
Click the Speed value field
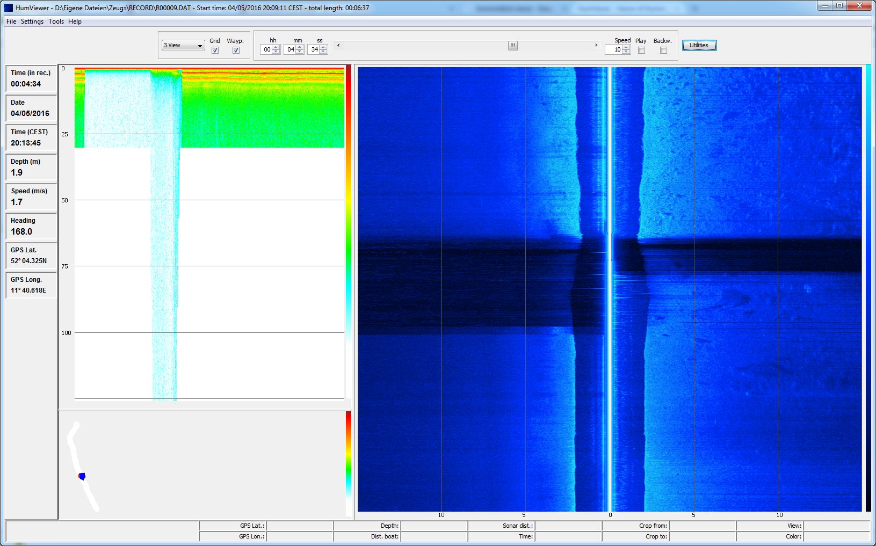[x=614, y=49]
